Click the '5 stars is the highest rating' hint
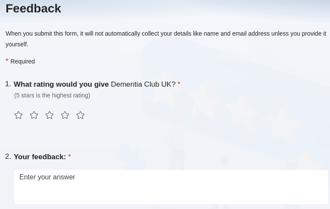Viewport: 330px width, 209px height. [52, 95]
